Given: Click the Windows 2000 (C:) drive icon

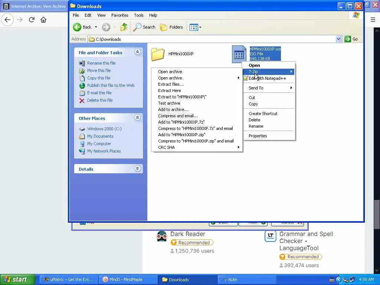Looking at the screenshot, I should coord(82,129).
